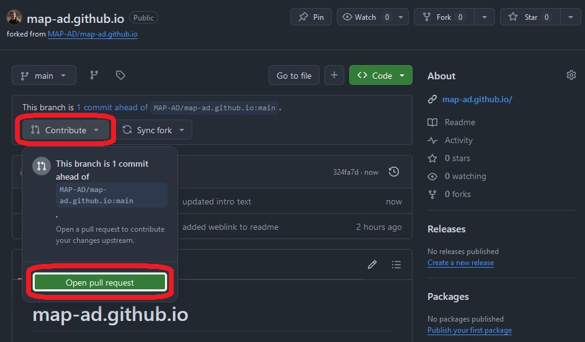Click the 'now' timestamp on updated intro text row

[x=394, y=201]
